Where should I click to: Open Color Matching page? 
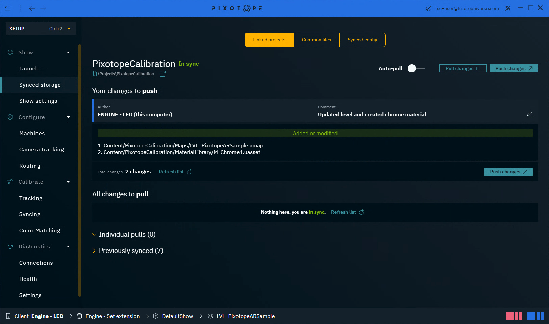[x=39, y=230]
